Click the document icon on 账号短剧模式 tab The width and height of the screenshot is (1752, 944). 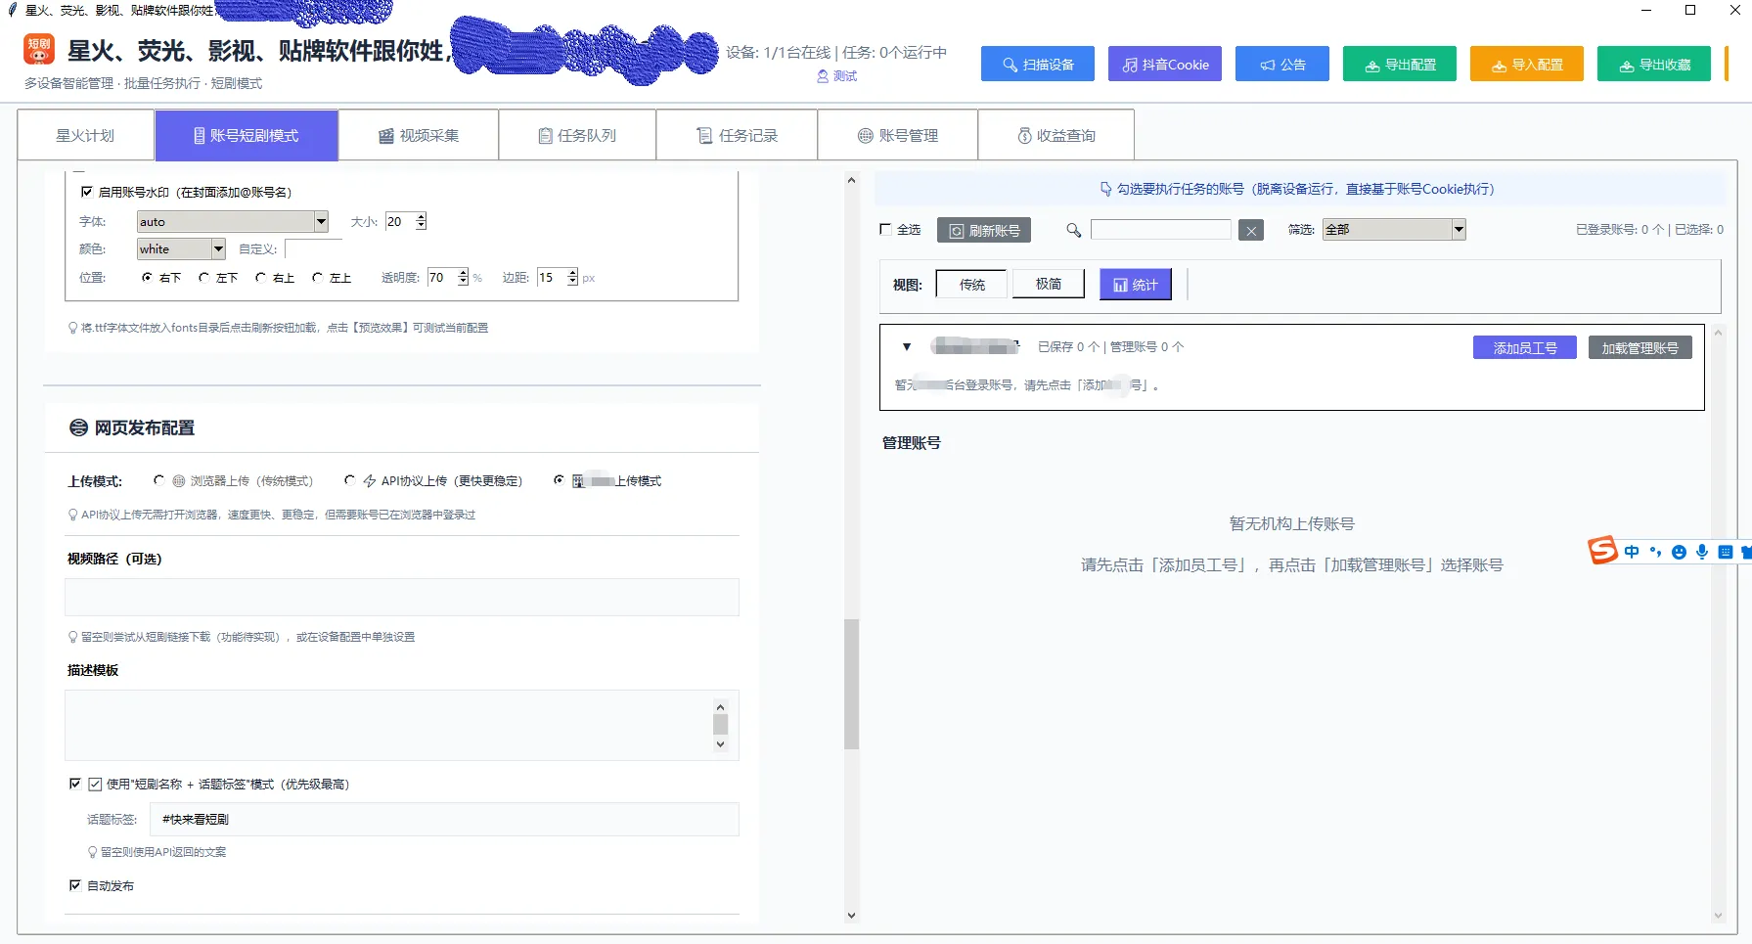pos(199,136)
